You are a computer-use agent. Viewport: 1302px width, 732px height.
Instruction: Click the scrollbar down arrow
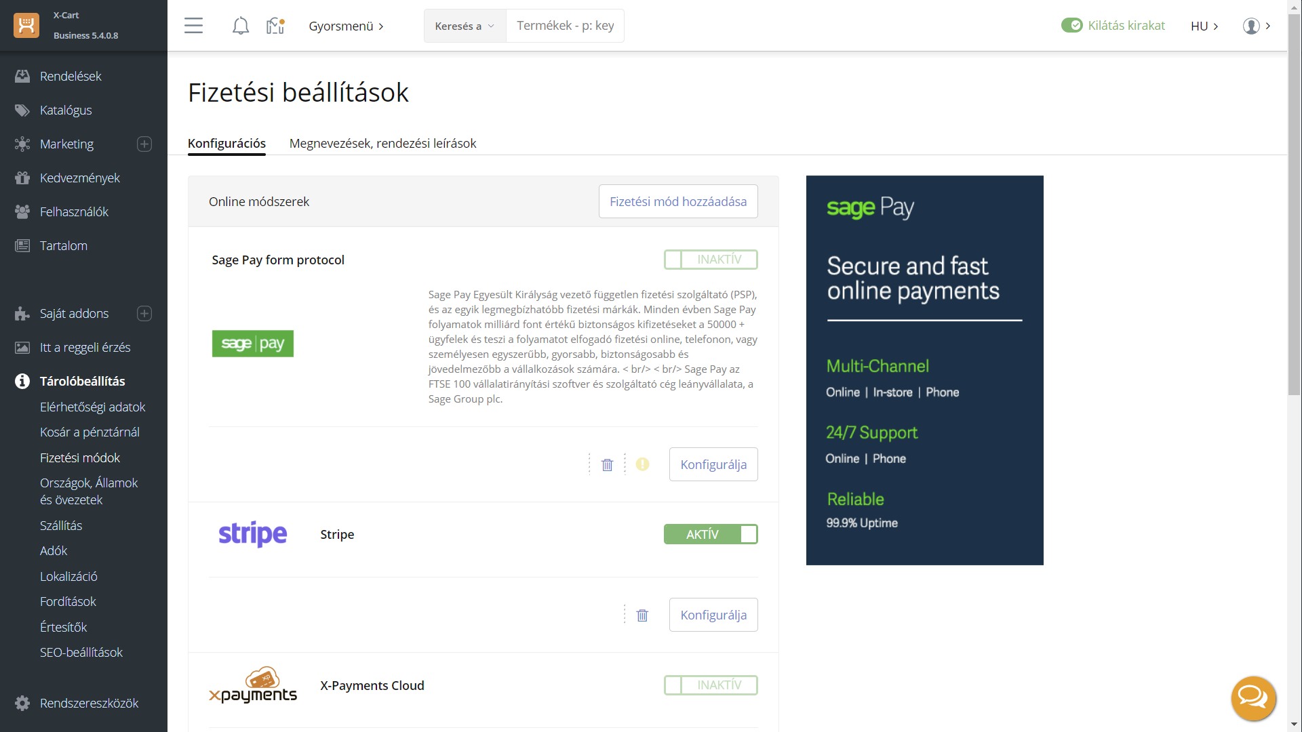point(1294,725)
